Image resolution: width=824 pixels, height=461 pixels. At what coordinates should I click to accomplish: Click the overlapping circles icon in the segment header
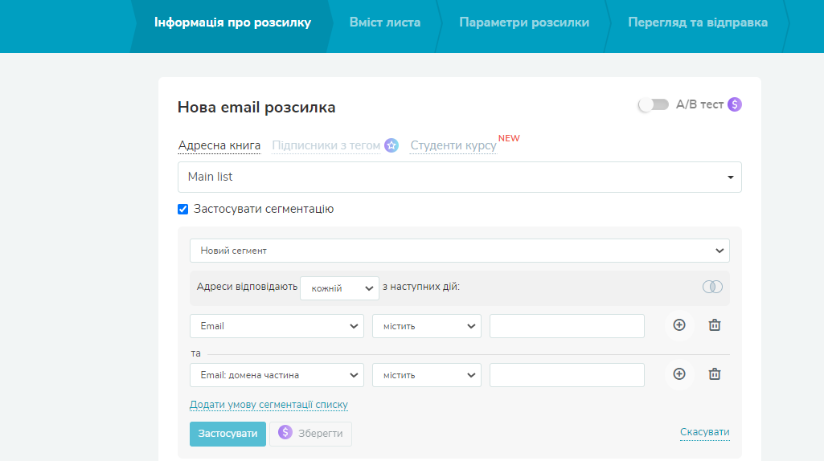point(712,287)
